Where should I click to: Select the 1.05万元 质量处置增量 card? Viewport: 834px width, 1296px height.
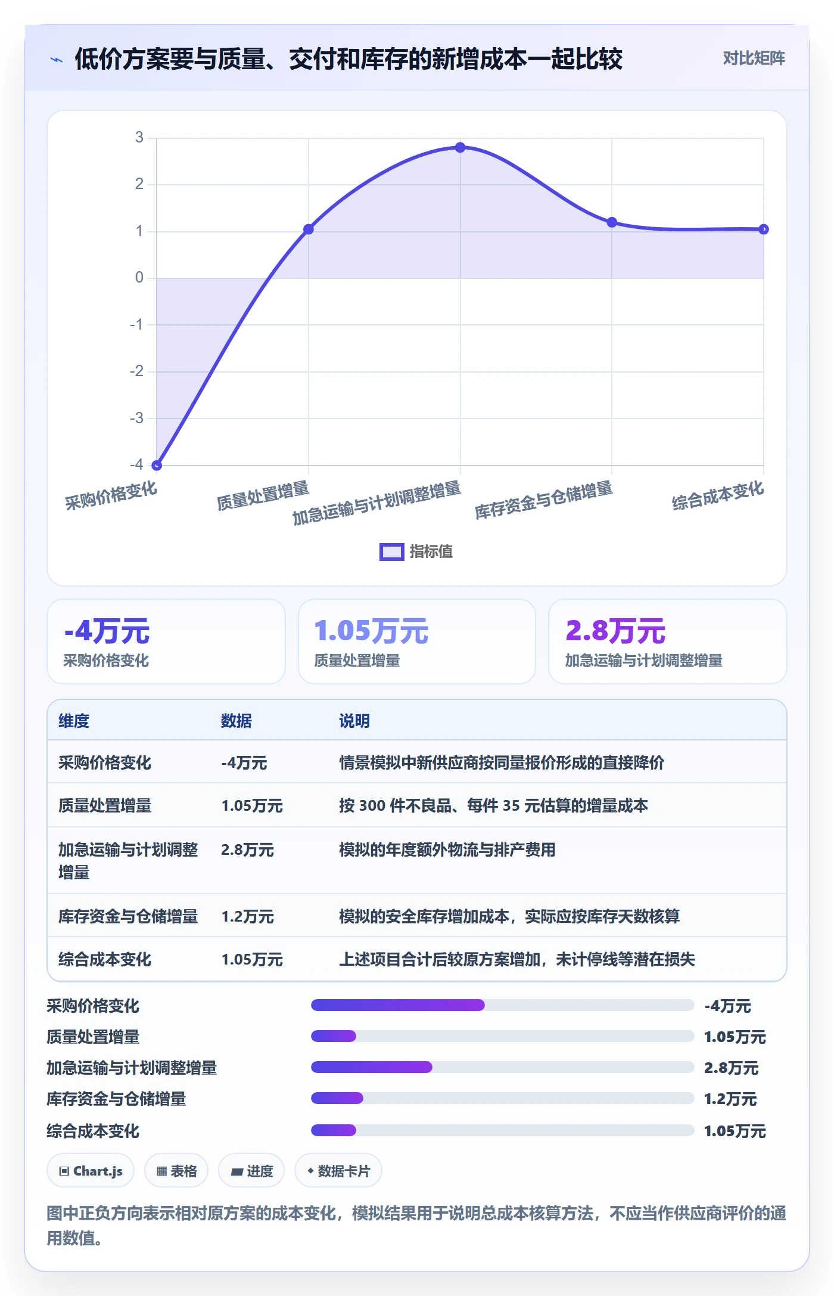[417, 641]
